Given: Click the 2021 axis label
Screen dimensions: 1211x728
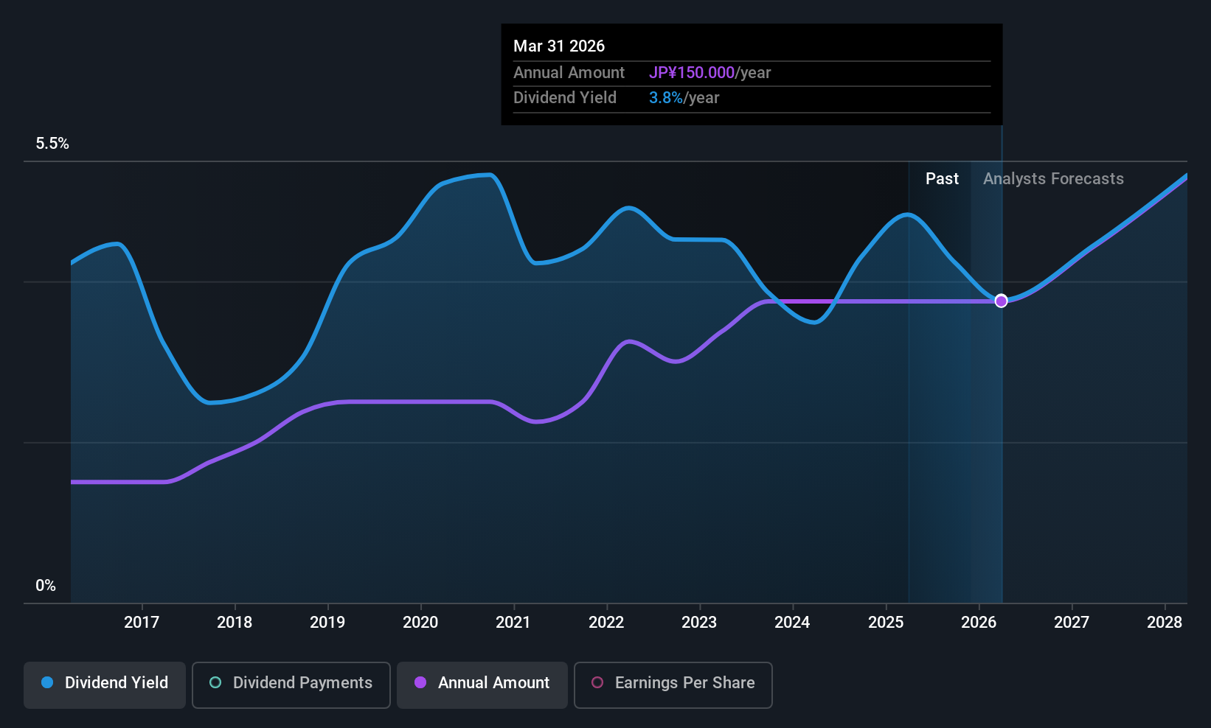Looking at the screenshot, I should coord(513,623).
